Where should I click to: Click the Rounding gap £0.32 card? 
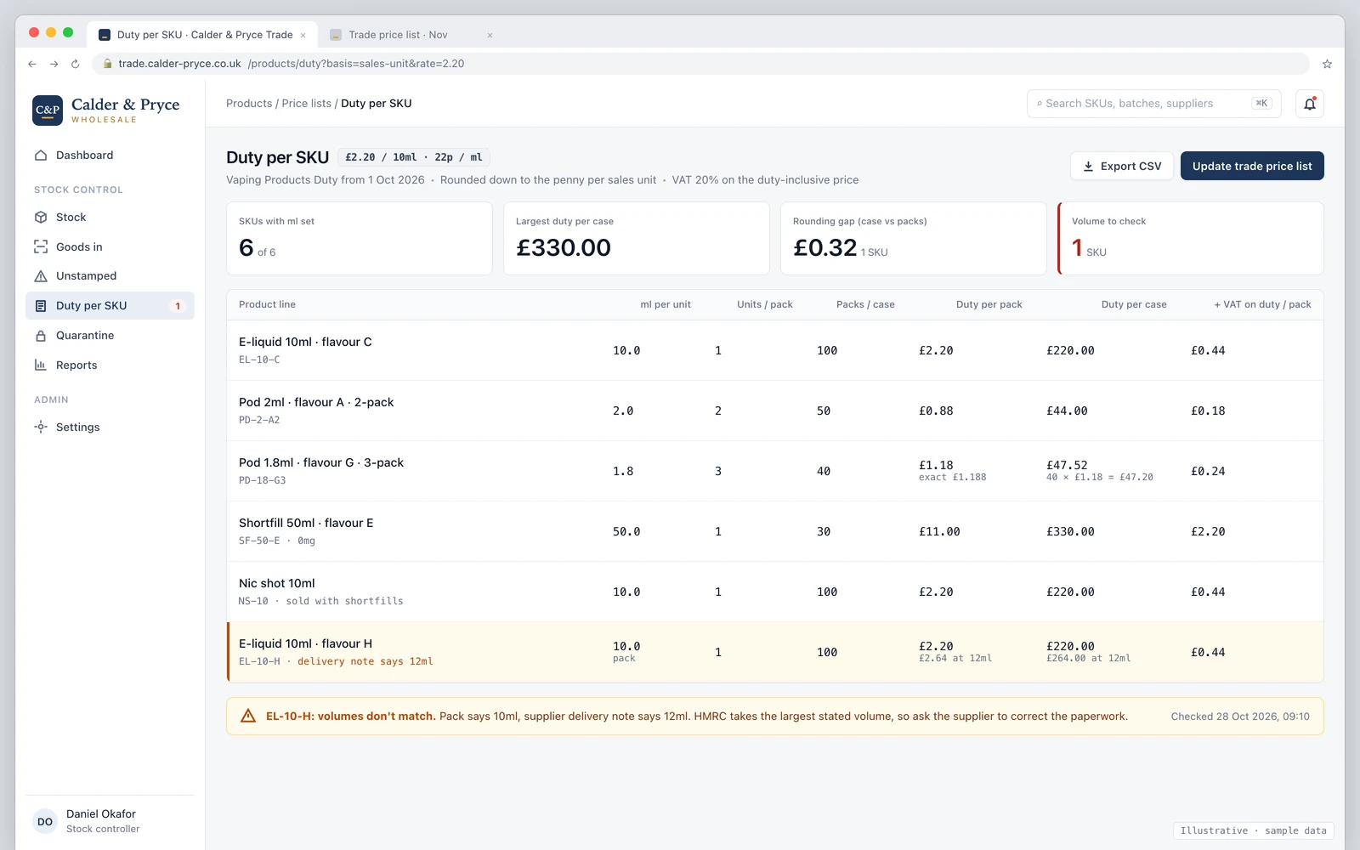click(913, 238)
